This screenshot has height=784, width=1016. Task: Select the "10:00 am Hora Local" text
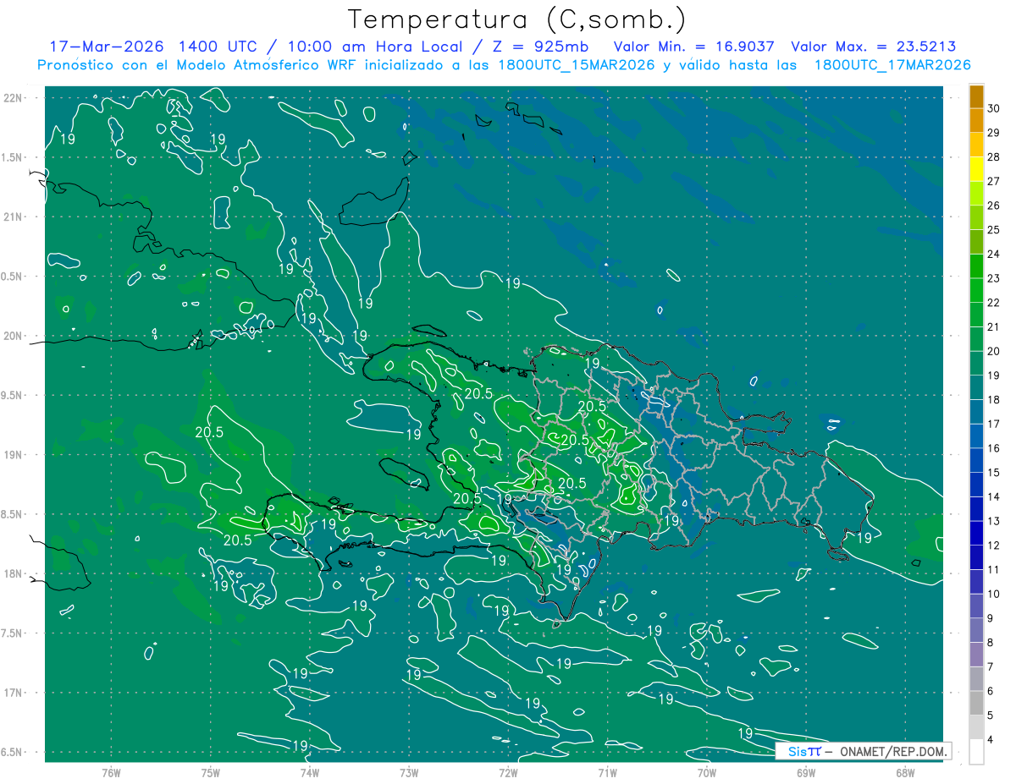pyautogui.click(x=375, y=47)
